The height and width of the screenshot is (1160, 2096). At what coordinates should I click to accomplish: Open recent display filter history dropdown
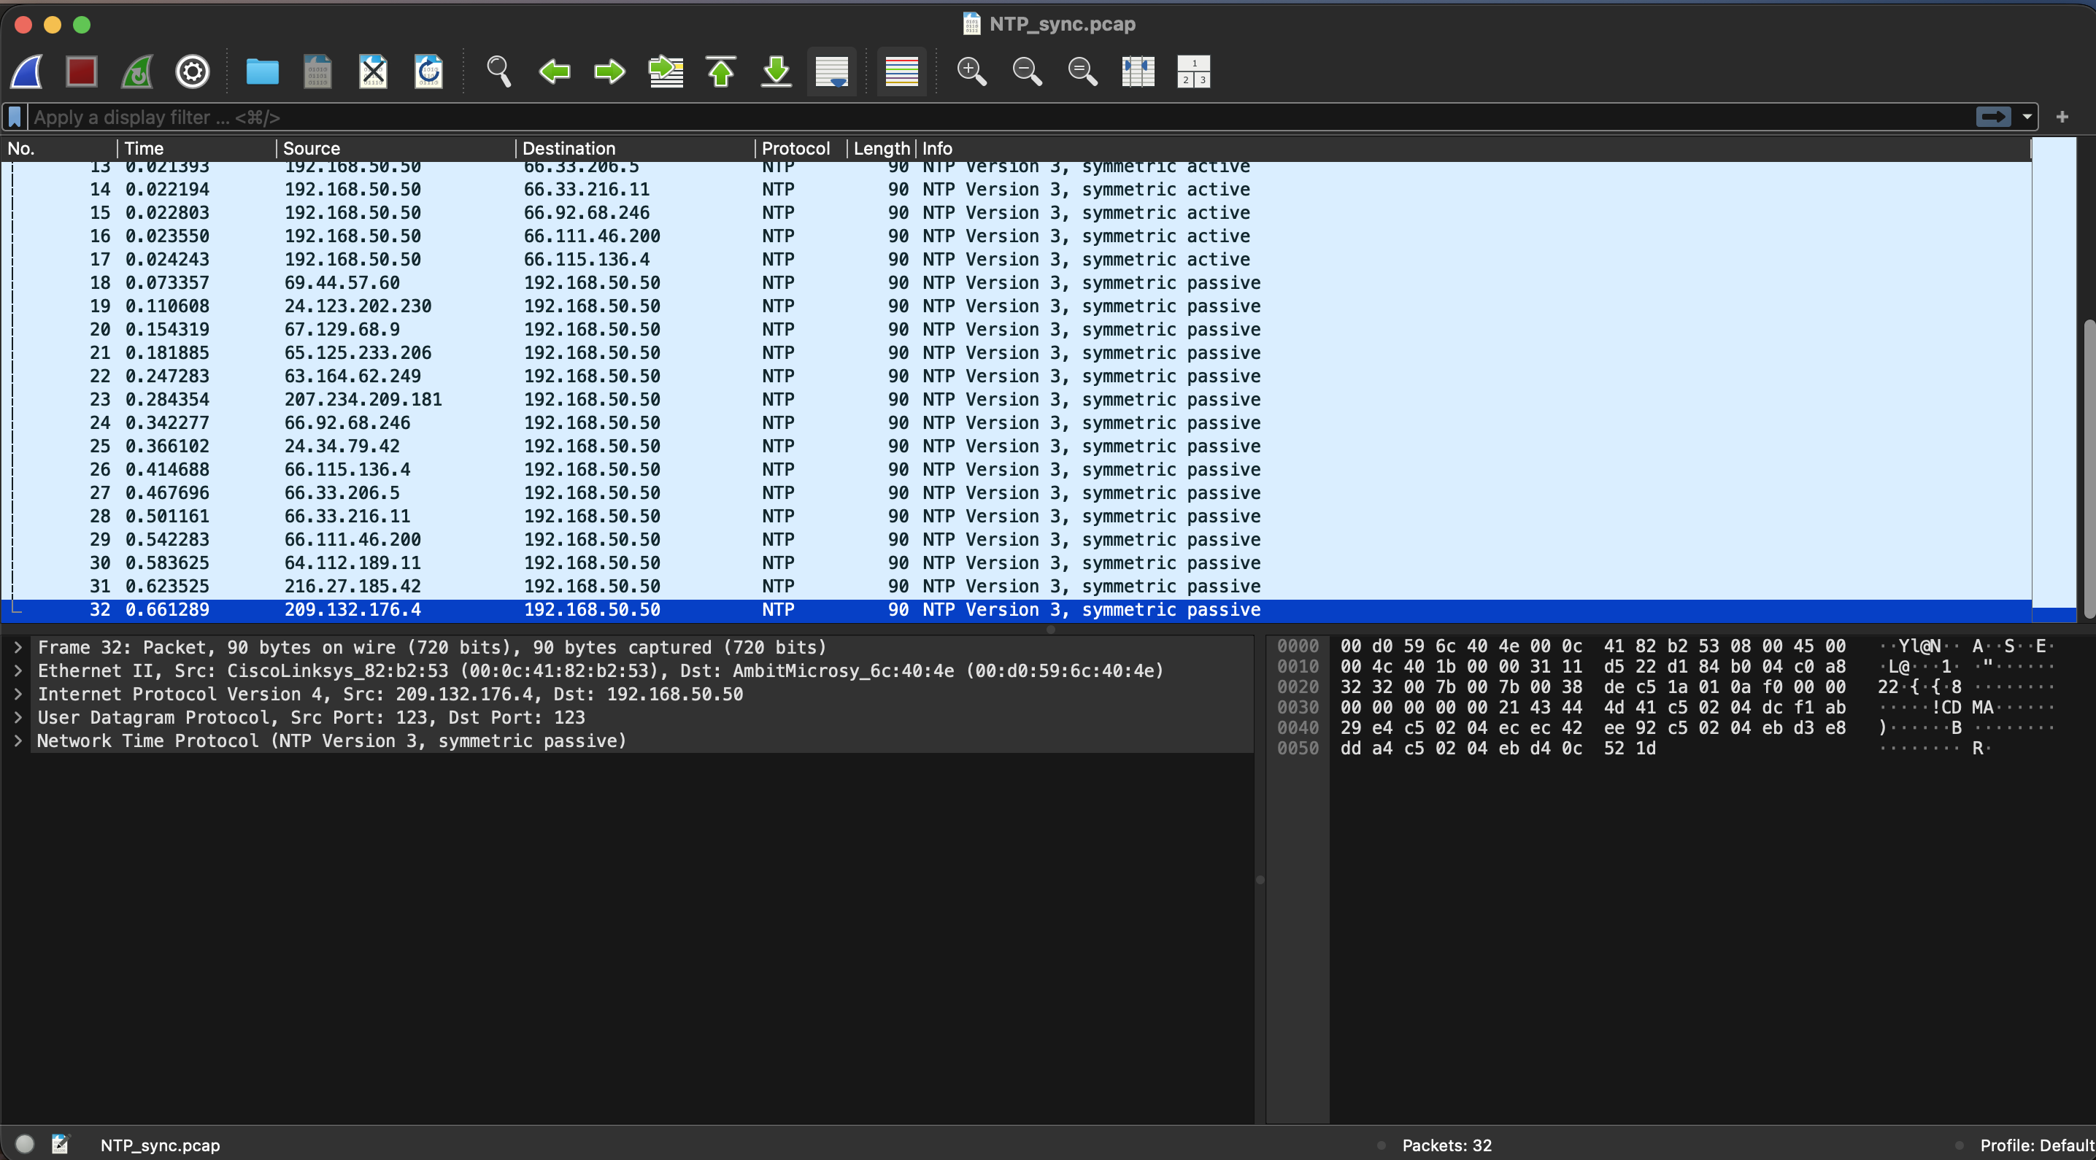click(x=2026, y=117)
